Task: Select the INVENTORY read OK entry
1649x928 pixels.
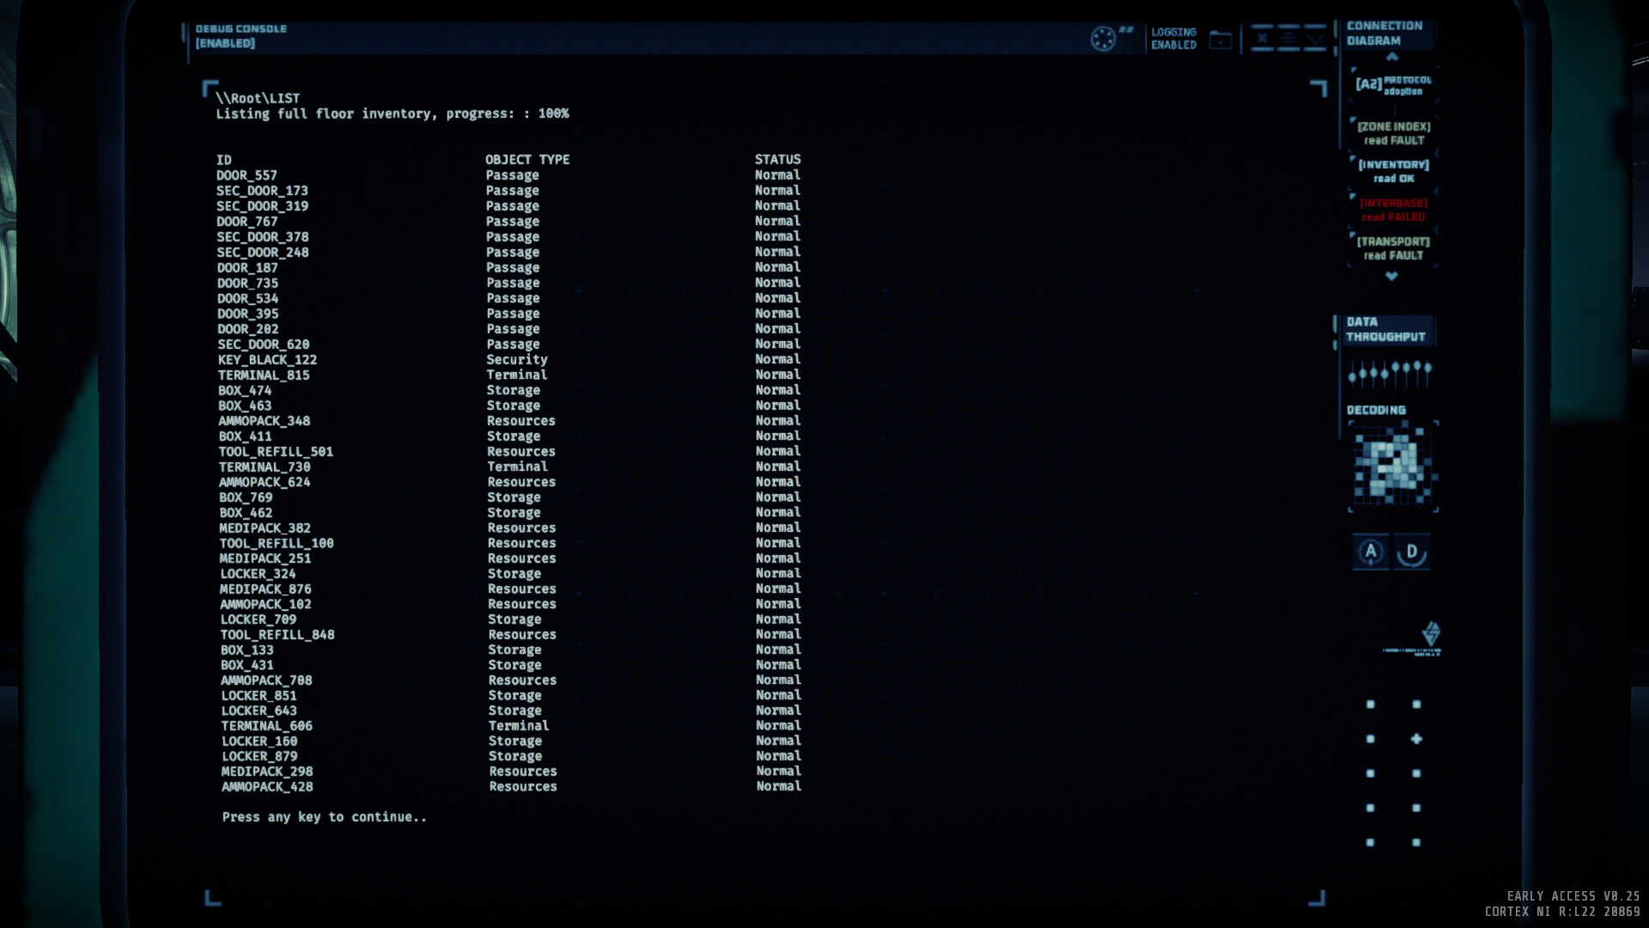Action: [1393, 171]
